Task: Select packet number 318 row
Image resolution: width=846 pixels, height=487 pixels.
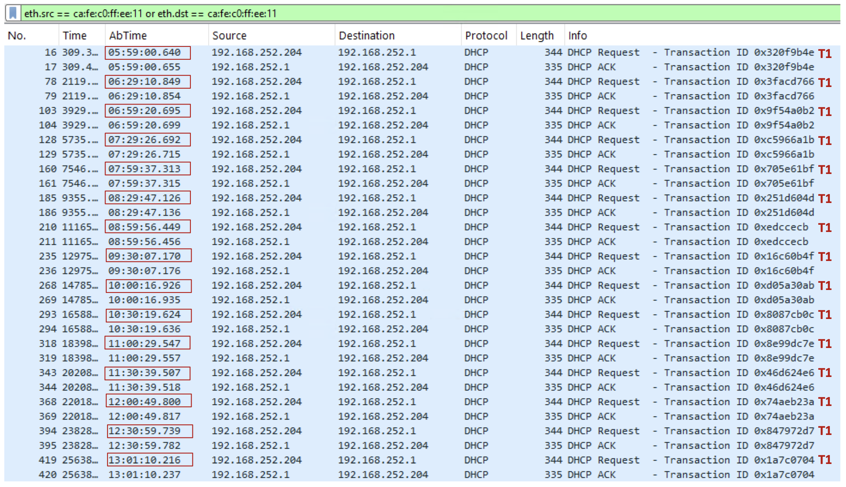Action: pos(422,344)
